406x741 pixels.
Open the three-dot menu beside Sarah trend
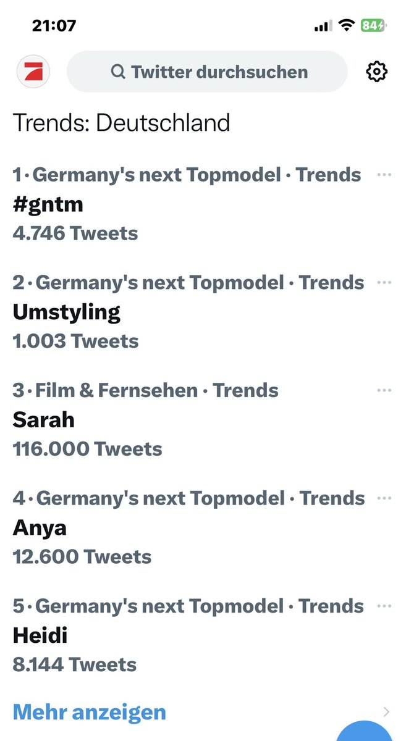(x=384, y=390)
